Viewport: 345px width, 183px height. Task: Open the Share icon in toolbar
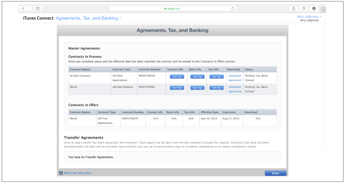tap(294, 9)
